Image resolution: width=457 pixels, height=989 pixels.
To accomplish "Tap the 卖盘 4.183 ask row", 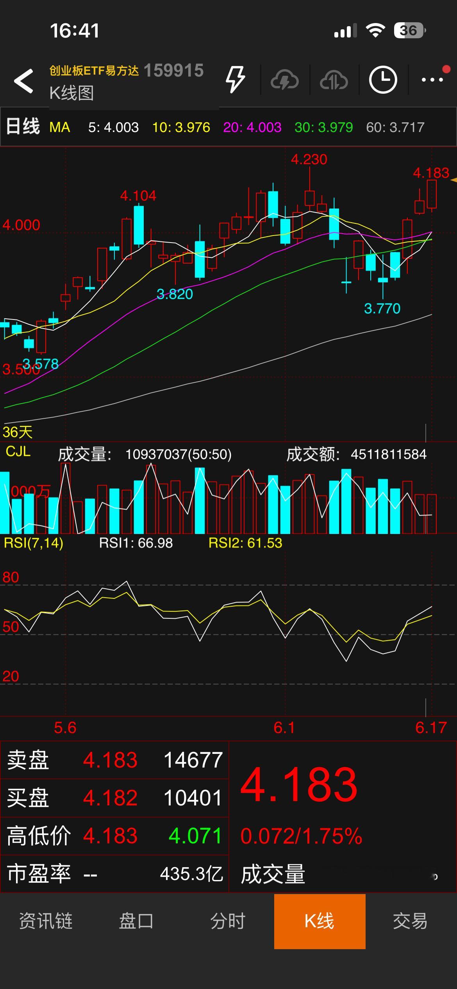I will pyautogui.click(x=114, y=760).
